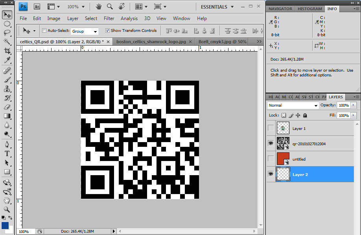Select the Healing Brush tool

(x=7, y=71)
